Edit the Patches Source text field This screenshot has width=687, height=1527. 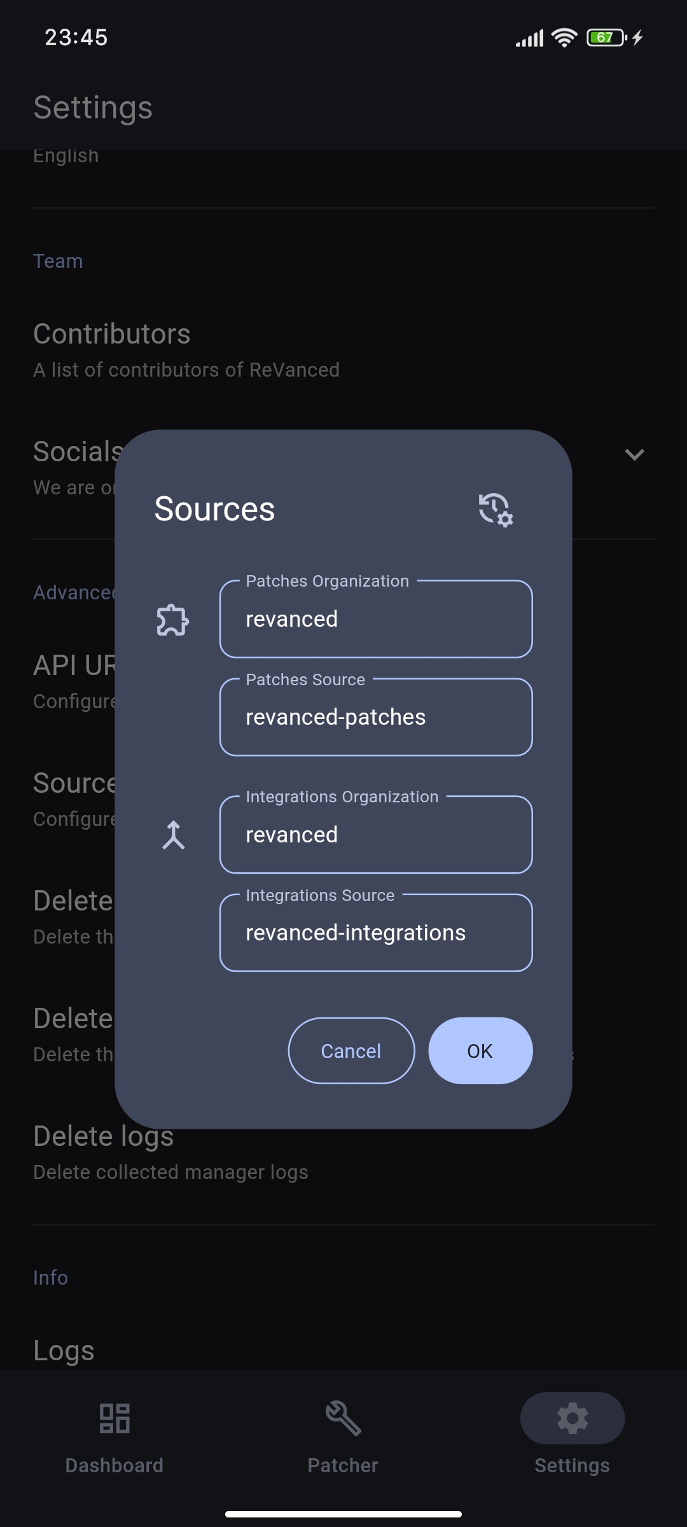coord(375,717)
